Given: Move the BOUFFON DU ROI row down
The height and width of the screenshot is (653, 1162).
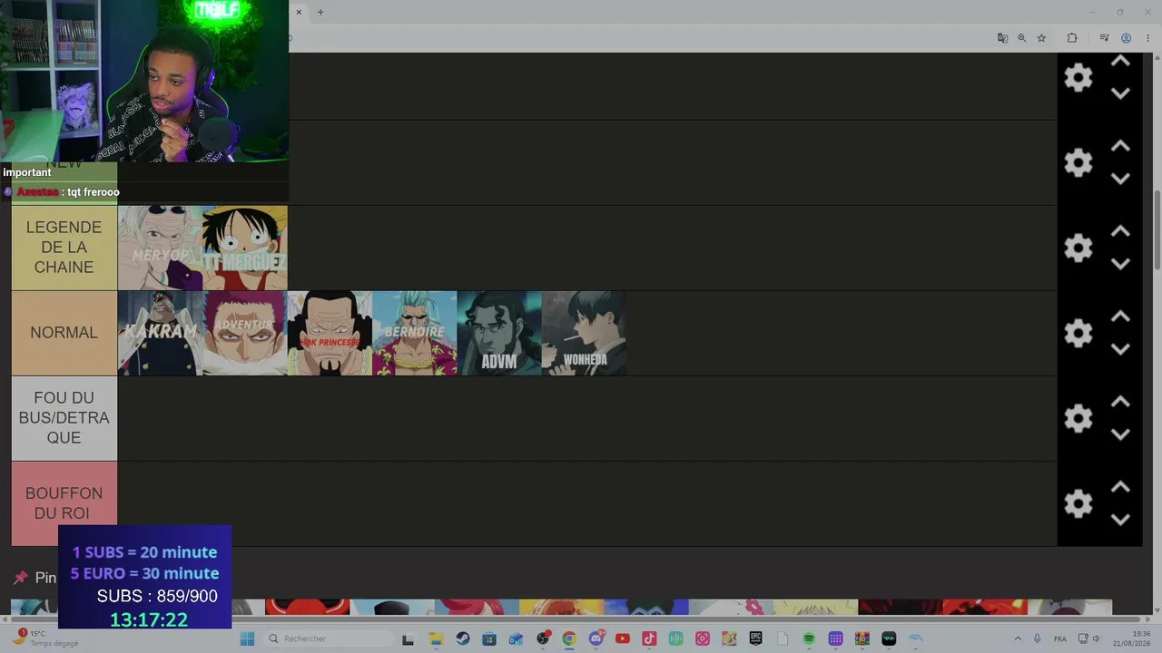Looking at the screenshot, I should point(1120,520).
